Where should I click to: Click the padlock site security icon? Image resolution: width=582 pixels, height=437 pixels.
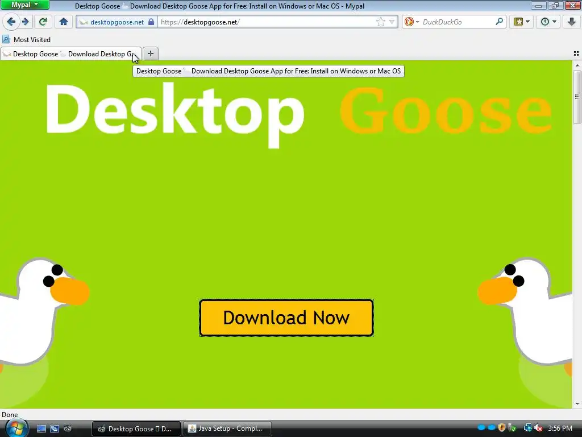pos(151,22)
